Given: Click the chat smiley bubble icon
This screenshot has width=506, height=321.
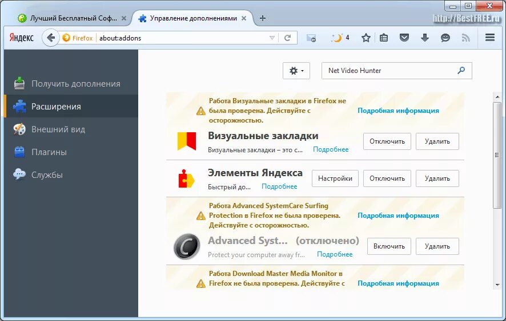Looking at the screenshot, I should tap(445, 38).
